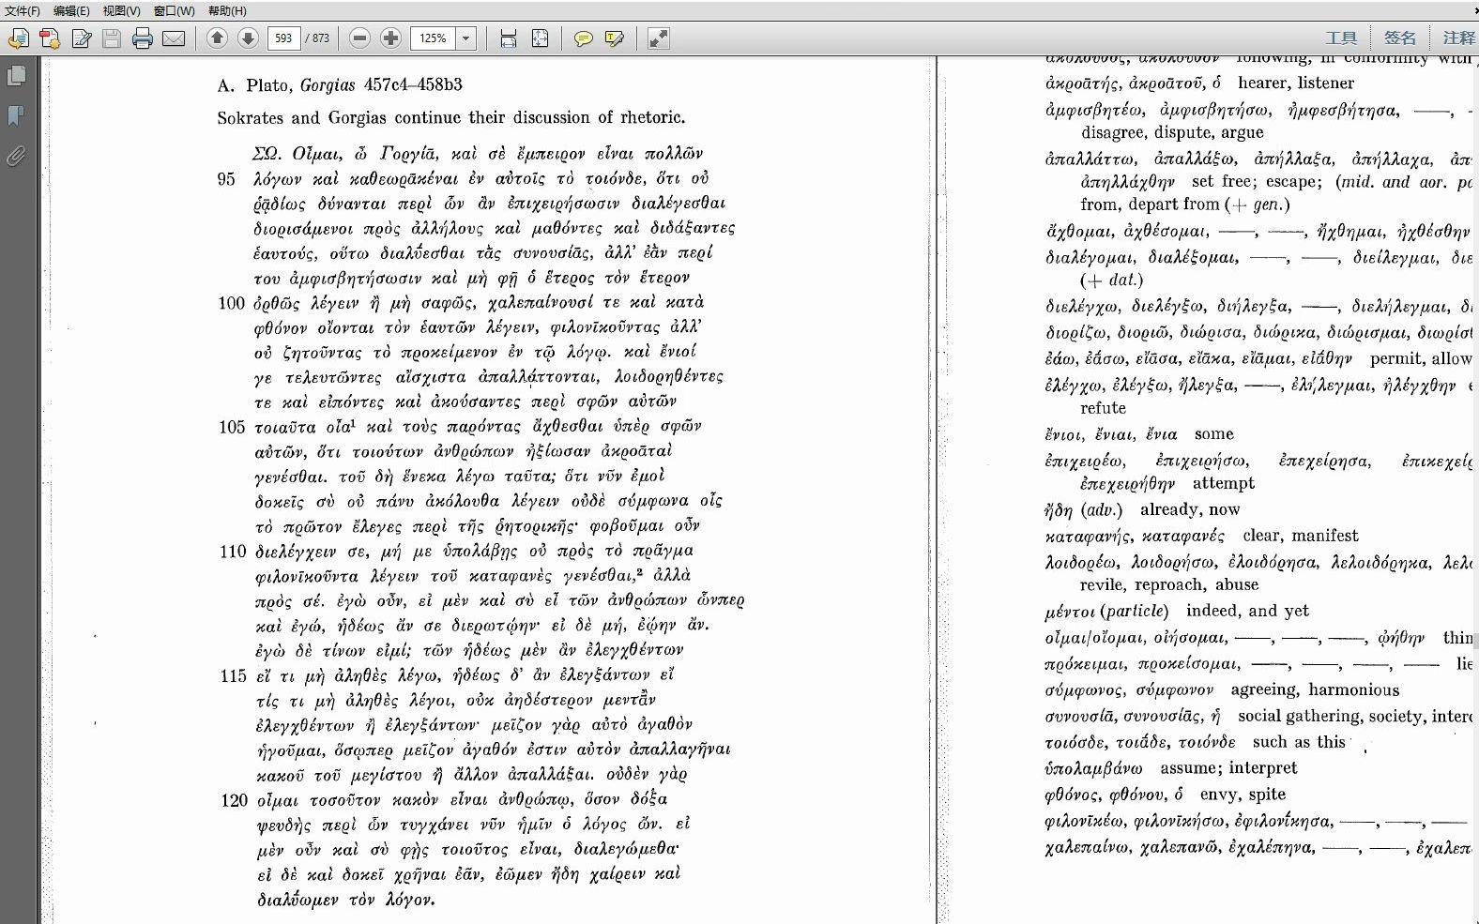Viewport: 1479px width, 924px height.
Task: Open the page thumbnails sidebar icon
Action: [16, 75]
